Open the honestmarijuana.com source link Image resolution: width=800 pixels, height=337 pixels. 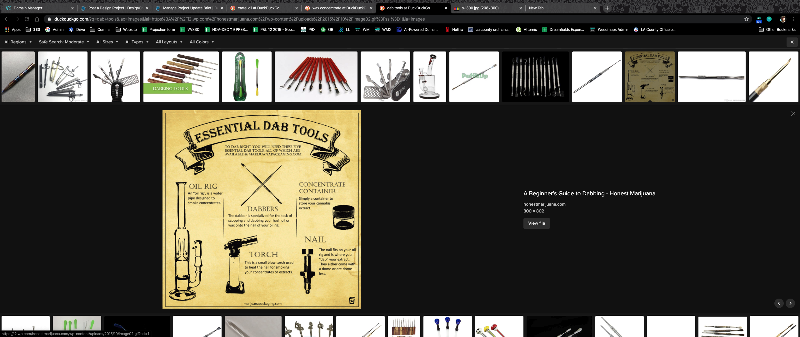(x=544, y=204)
